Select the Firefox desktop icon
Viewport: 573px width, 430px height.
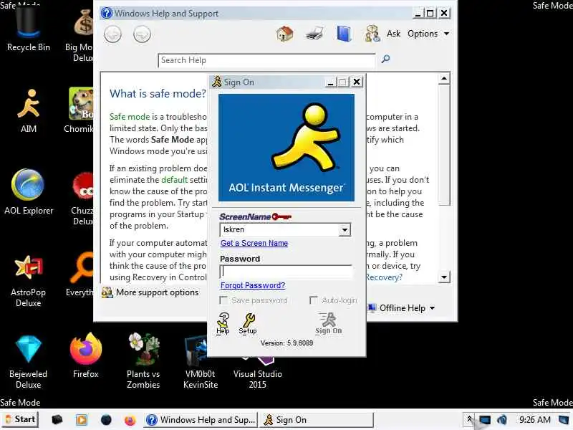(x=85, y=355)
